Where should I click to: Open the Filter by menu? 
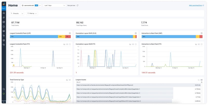coord(32,13)
